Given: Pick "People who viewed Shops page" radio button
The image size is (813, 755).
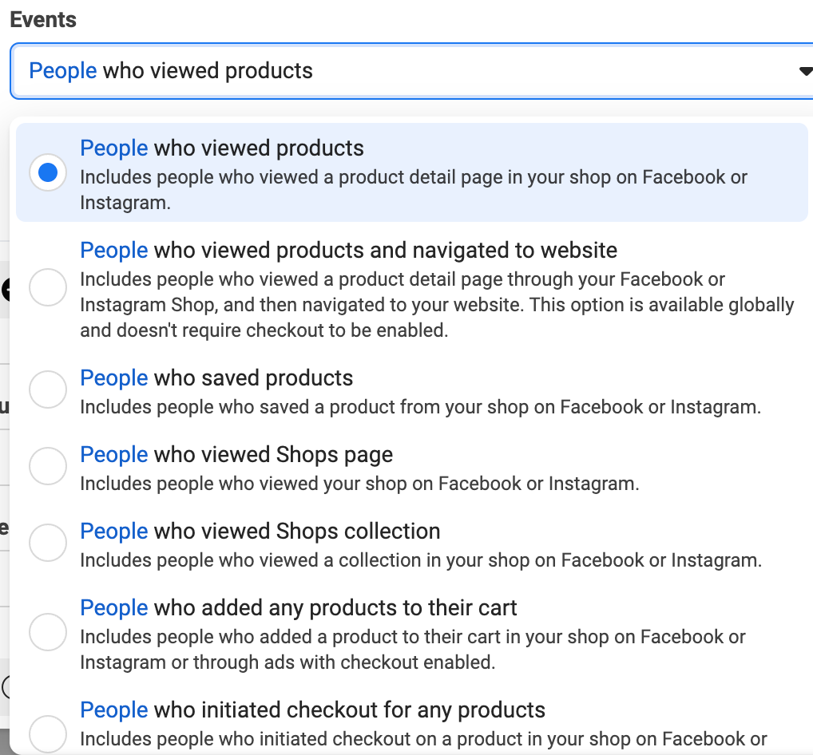Looking at the screenshot, I should 48,466.
